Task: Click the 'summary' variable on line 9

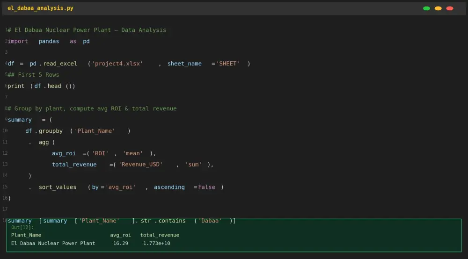Action: pos(20,120)
